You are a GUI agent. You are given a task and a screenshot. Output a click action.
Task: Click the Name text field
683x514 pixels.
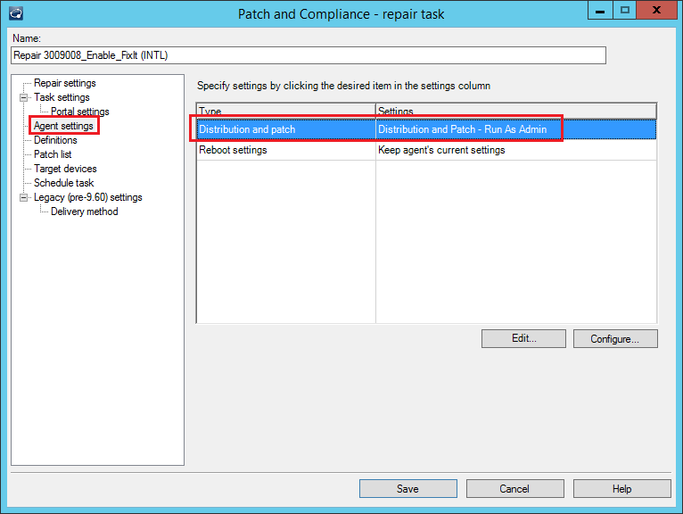coord(309,55)
